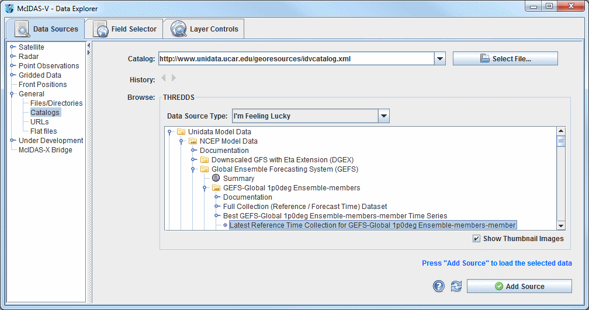Click the GEFS folder icon
This screenshot has width=589, height=310.
click(x=205, y=169)
